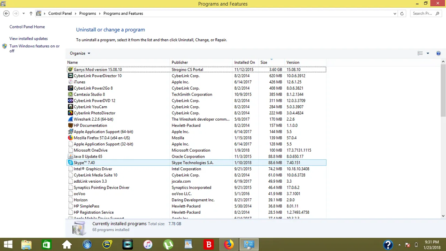Open File Explorer from the taskbar
The image size is (446, 251).
[26, 244]
